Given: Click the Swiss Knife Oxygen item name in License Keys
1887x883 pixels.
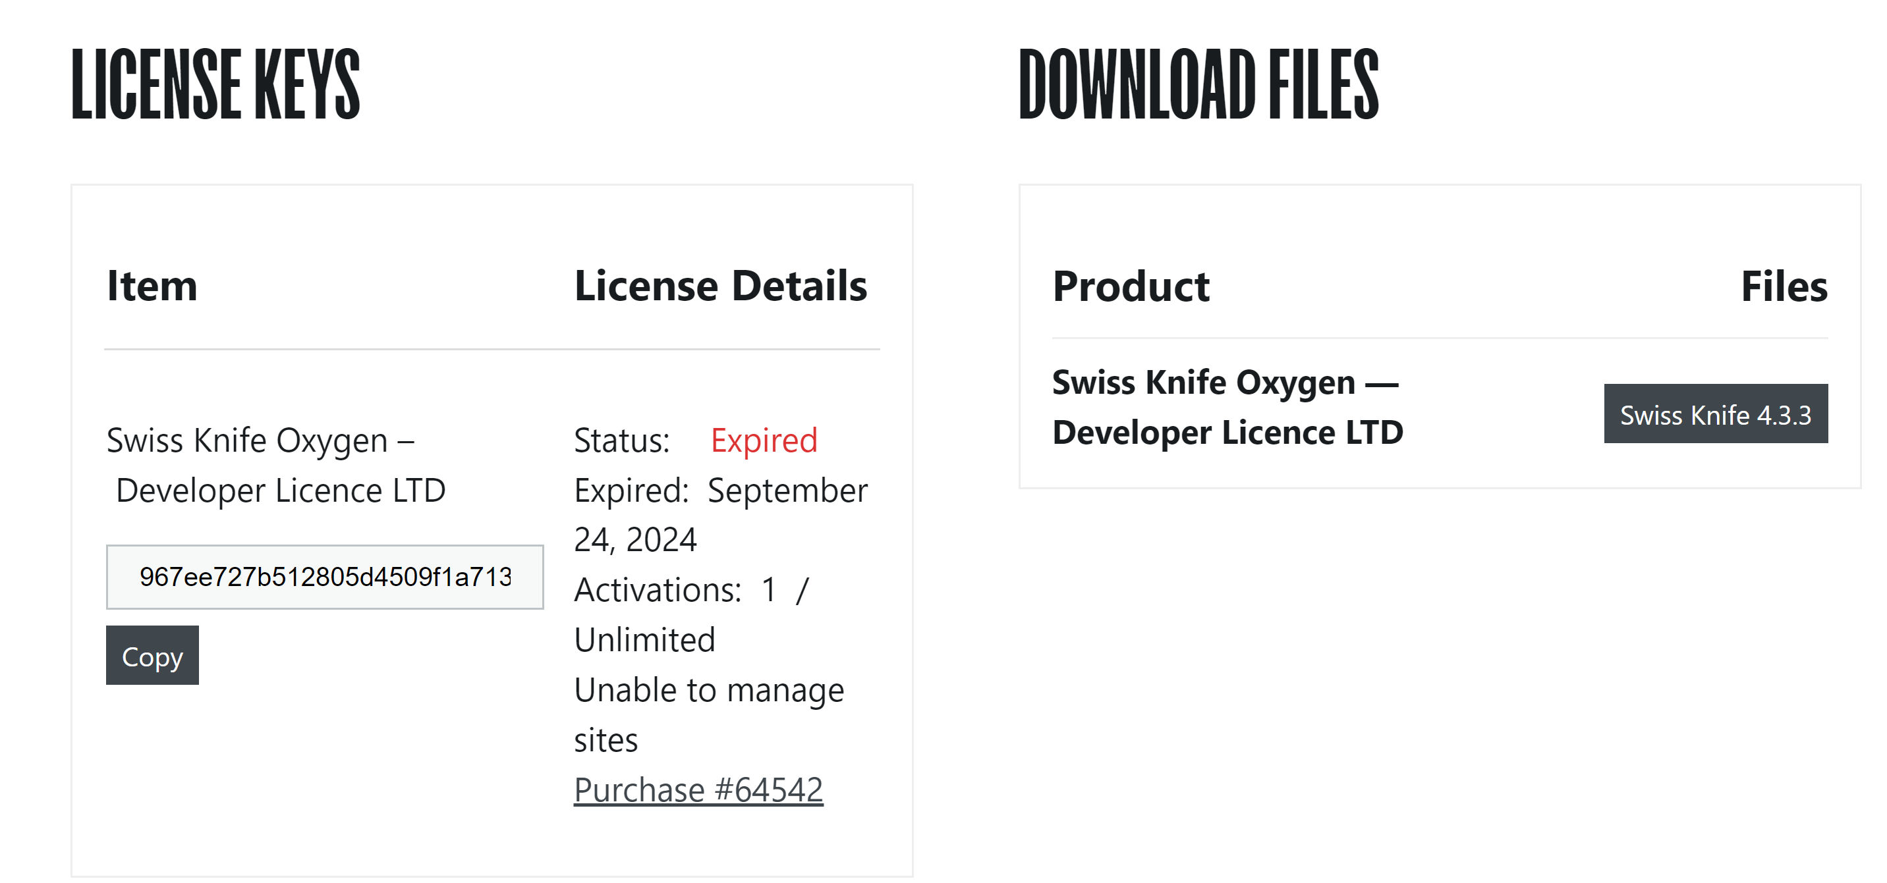Looking at the screenshot, I should click(276, 465).
